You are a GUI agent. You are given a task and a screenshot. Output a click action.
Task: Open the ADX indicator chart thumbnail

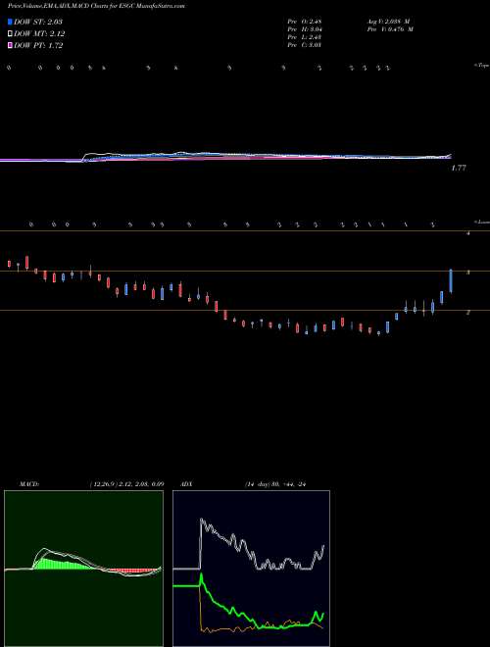tap(251, 569)
